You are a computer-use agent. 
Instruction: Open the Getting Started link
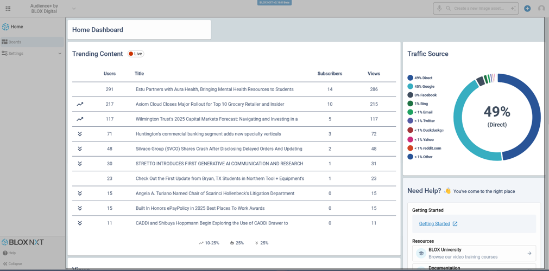434,224
